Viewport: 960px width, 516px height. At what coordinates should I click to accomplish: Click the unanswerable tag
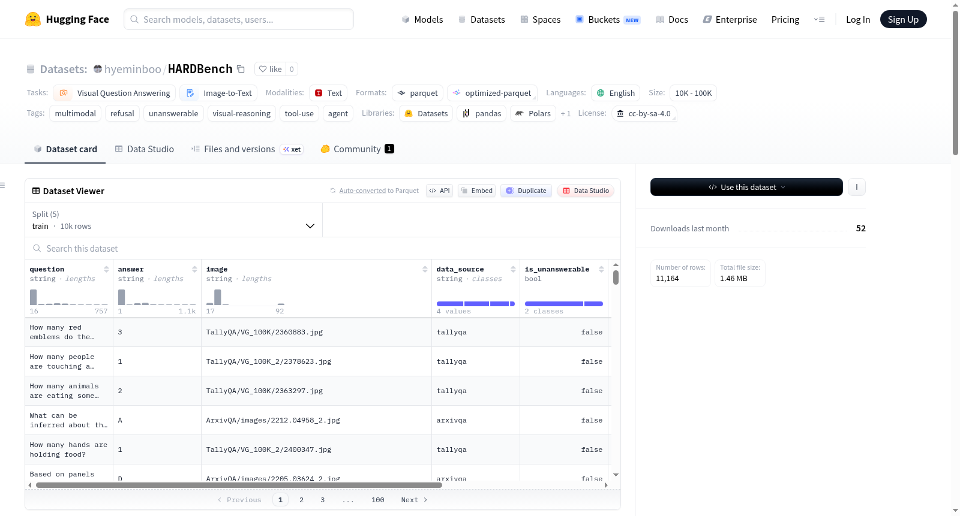173,113
